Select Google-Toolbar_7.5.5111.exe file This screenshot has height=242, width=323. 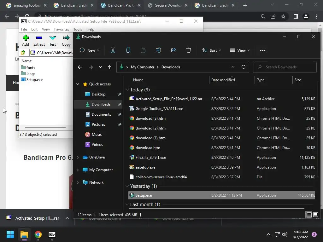pyautogui.click(x=222, y=109)
